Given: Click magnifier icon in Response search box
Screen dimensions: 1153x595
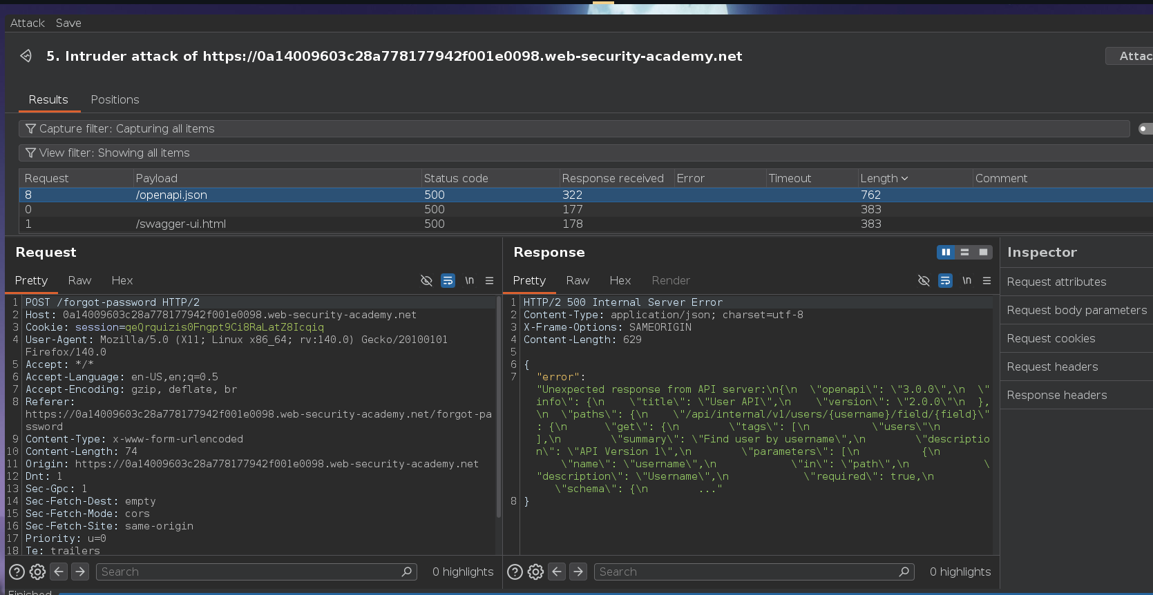Looking at the screenshot, I should click(904, 572).
